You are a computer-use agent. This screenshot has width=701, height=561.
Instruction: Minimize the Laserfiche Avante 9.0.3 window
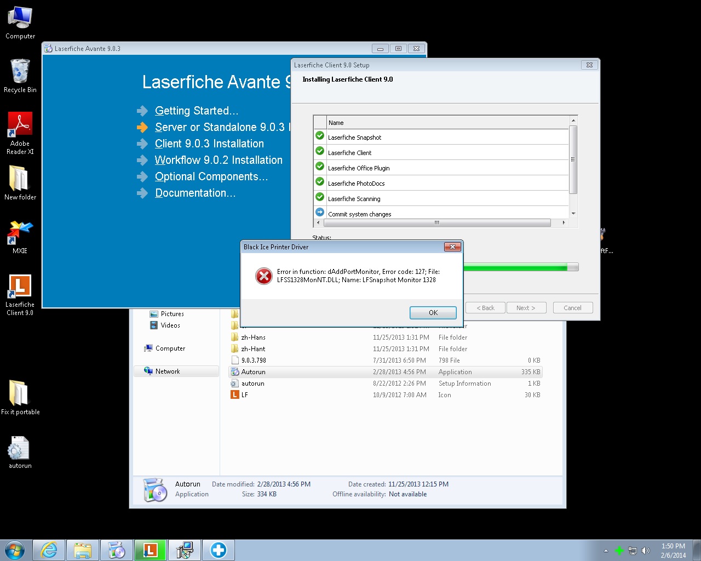click(380, 49)
